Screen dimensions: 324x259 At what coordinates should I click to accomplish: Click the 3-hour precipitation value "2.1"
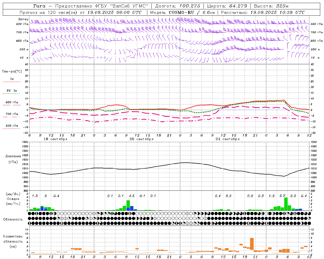coord(121,196)
